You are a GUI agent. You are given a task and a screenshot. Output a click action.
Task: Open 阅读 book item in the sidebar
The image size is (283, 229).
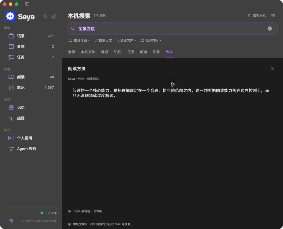[x=31, y=77]
